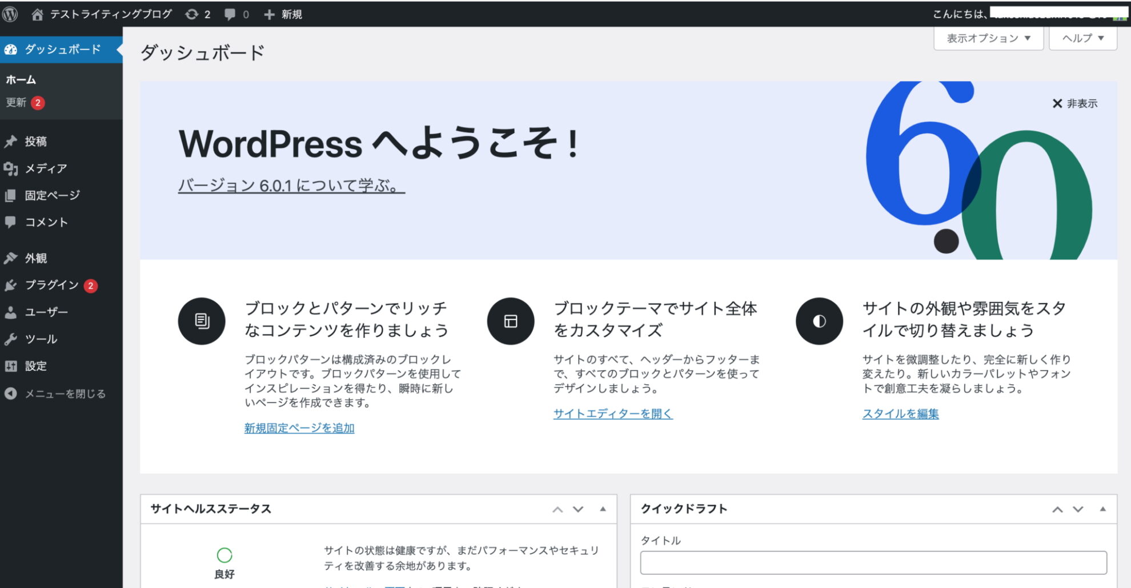Click the メニューを閉じる collapse arrow icon

point(10,393)
